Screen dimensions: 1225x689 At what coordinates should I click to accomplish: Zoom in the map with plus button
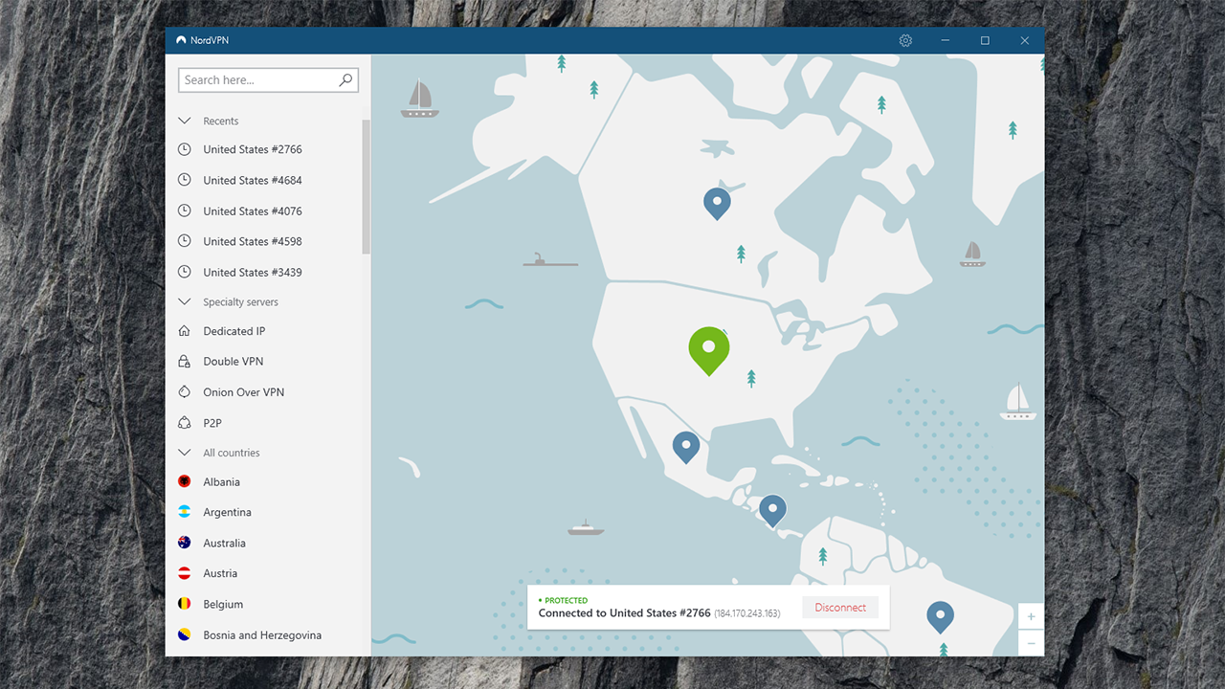point(1031,617)
